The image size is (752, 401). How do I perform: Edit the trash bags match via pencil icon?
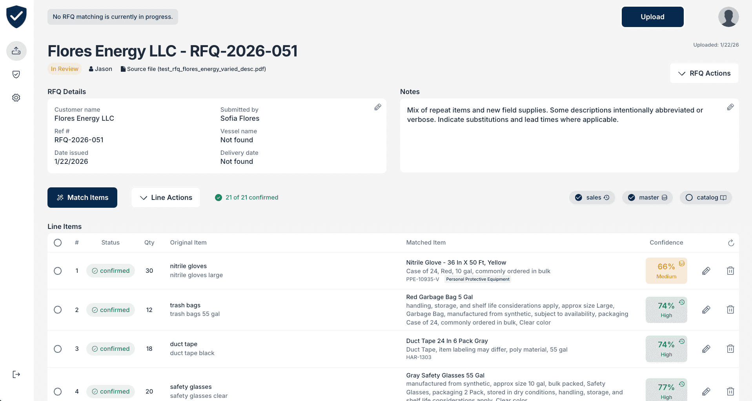(706, 310)
